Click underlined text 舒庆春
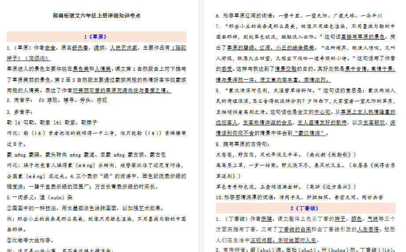This screenshot has width=406, height=252. [80, 48]
